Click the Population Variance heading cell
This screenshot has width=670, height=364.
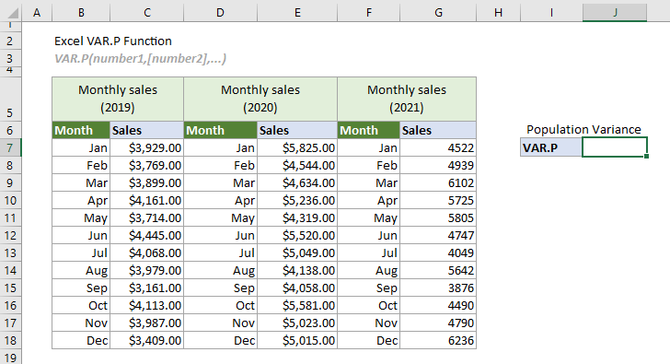point(583,130)
